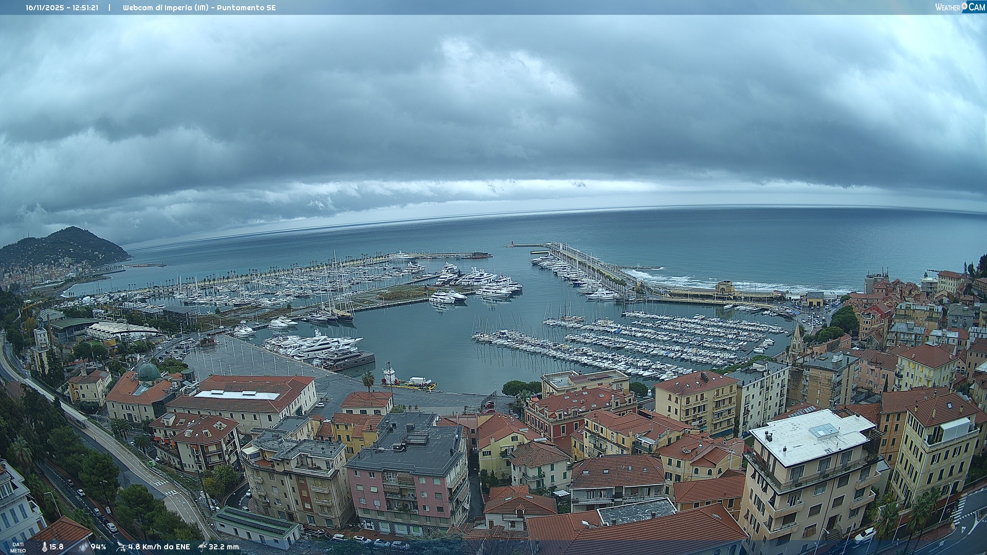The height and width of the screenshot is (555, 987).
Task: Click the 32.2 mm rainfall total
Action: 224,547
